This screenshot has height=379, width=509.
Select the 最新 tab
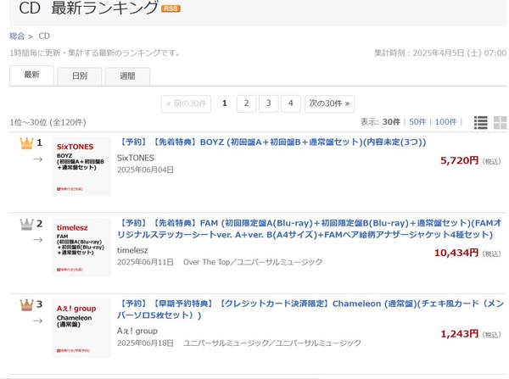31,75
